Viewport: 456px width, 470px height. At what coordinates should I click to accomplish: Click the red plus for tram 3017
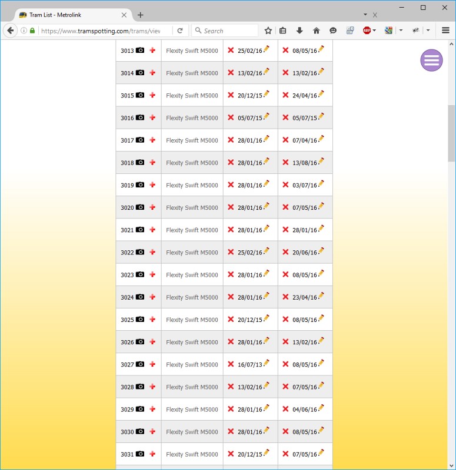click(x=152, y=140)
